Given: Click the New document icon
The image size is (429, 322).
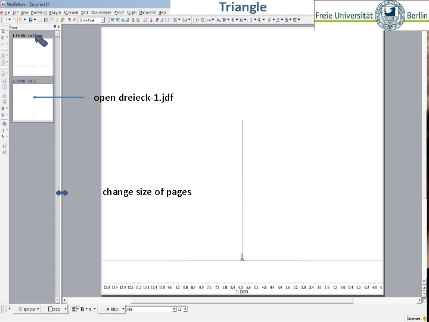Looking at the screenshot, I should 5,20.
